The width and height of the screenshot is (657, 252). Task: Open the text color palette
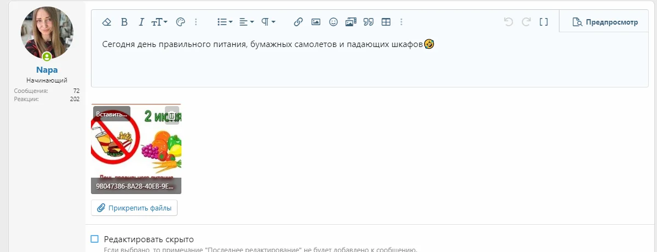180,22
